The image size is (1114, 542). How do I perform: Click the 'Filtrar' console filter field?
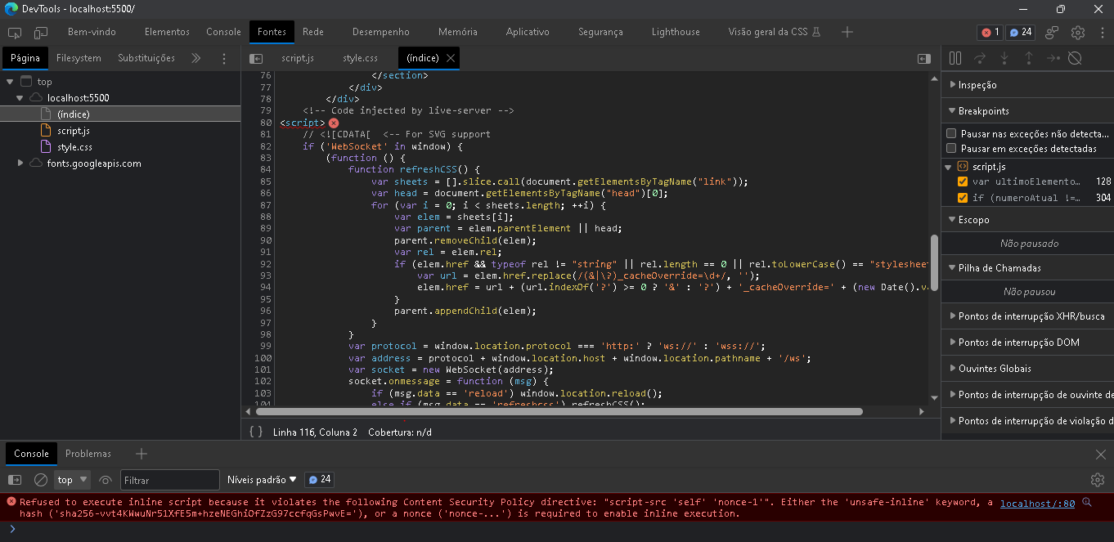click(x=169, y=480)
